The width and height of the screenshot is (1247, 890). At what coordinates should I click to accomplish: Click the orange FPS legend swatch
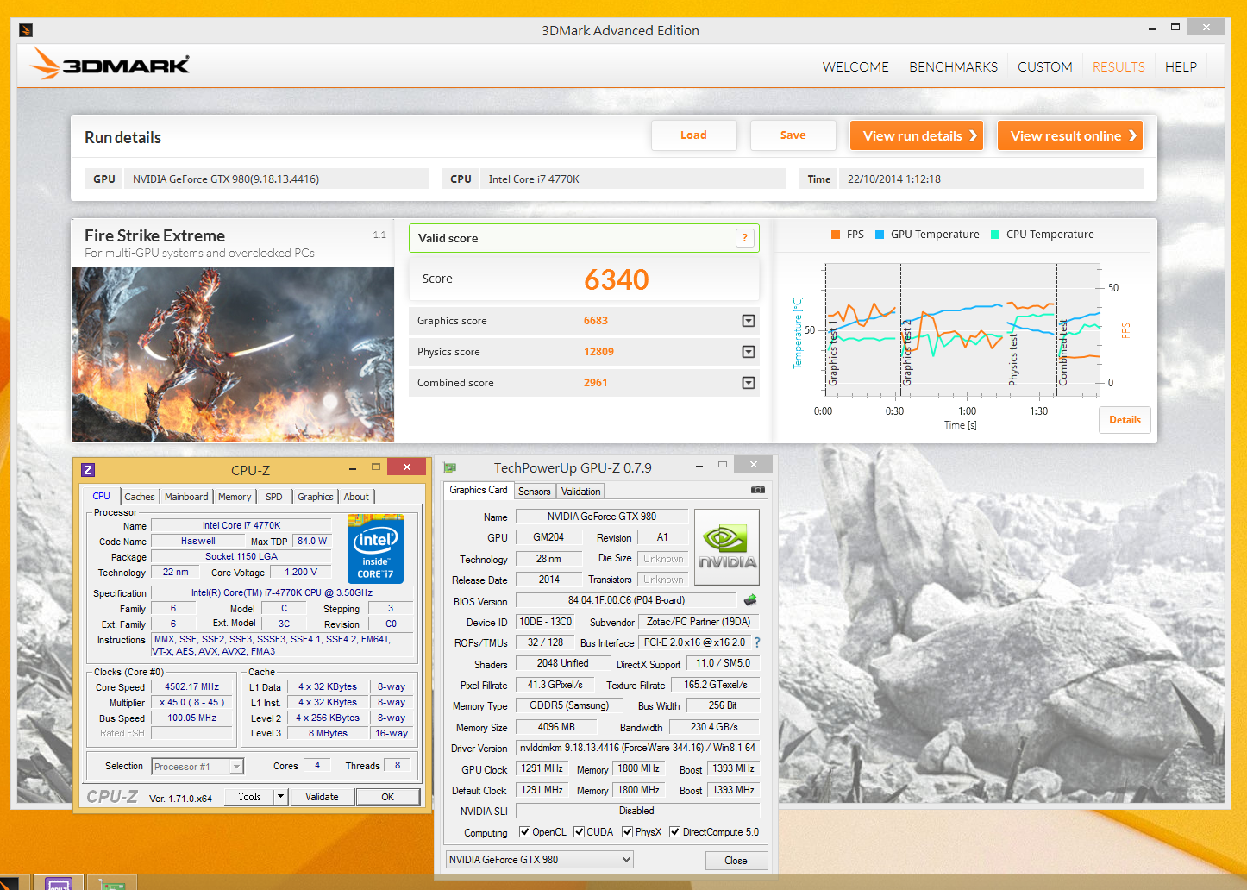[836, 235]
